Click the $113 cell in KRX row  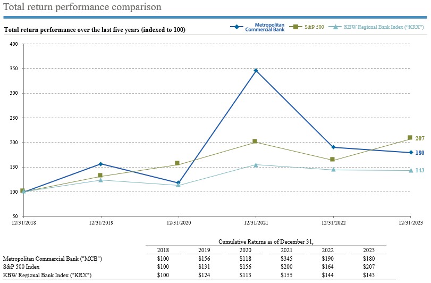click(245, 275)
